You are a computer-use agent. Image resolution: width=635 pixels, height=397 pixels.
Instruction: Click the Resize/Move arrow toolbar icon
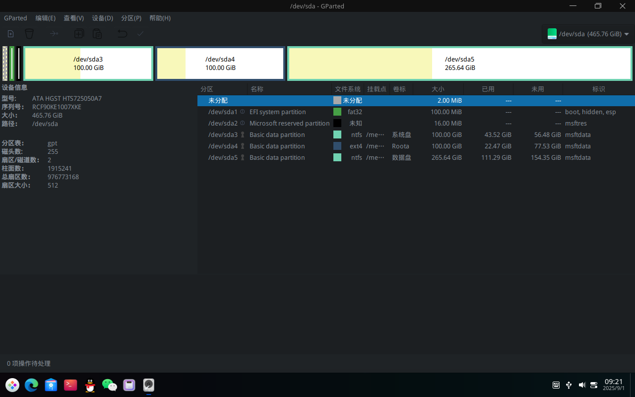pos(54,34)
